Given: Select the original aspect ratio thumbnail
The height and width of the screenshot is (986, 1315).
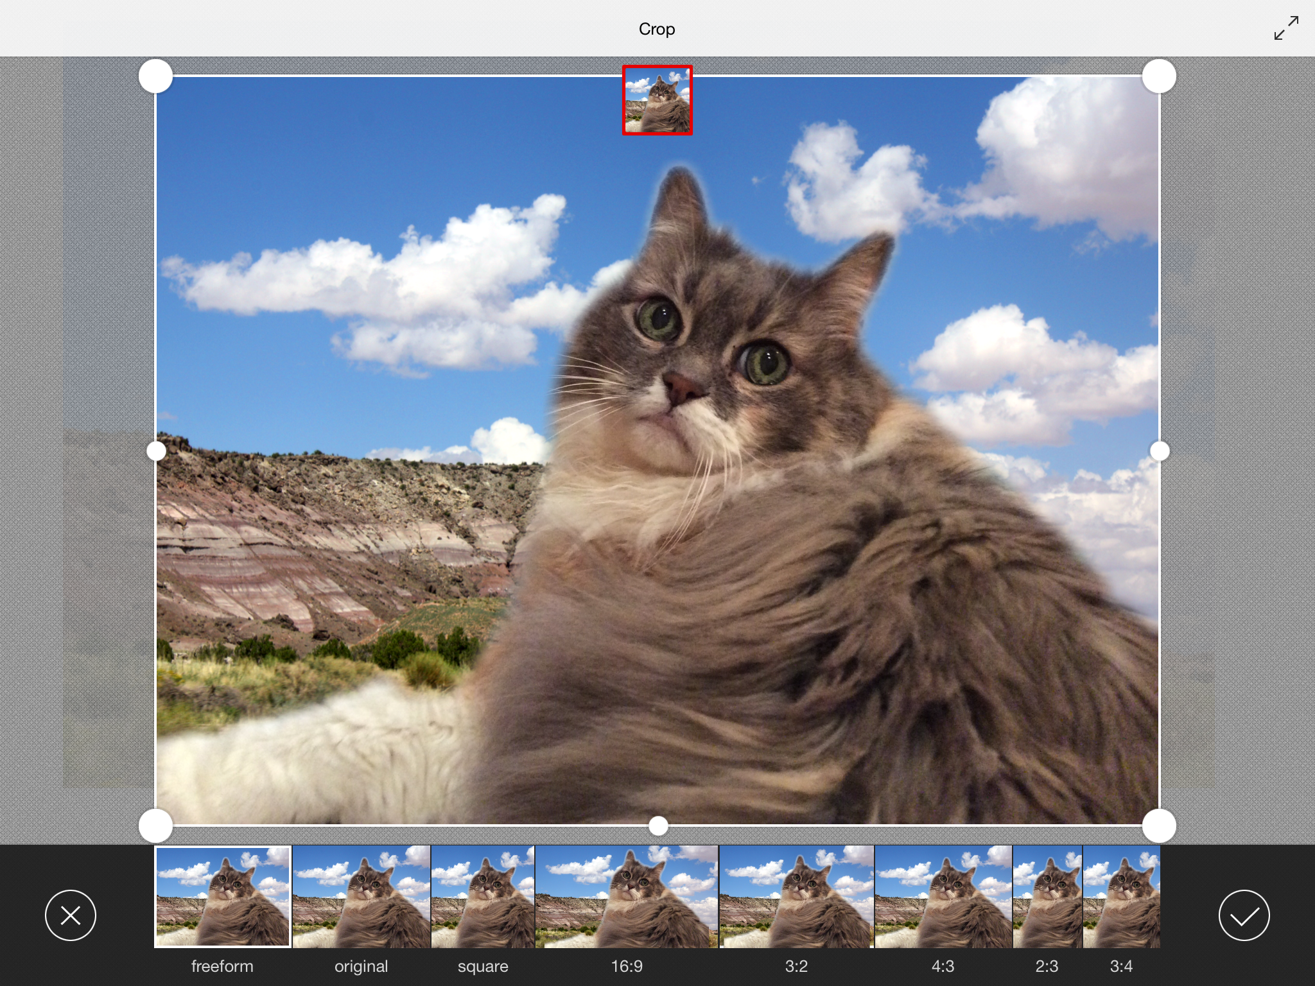Looking at the screenshot, I should pos(361,897).
